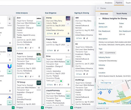Click score 85 badge on Drive card
This screenshot has width=131, height=110.
(68, 62)
